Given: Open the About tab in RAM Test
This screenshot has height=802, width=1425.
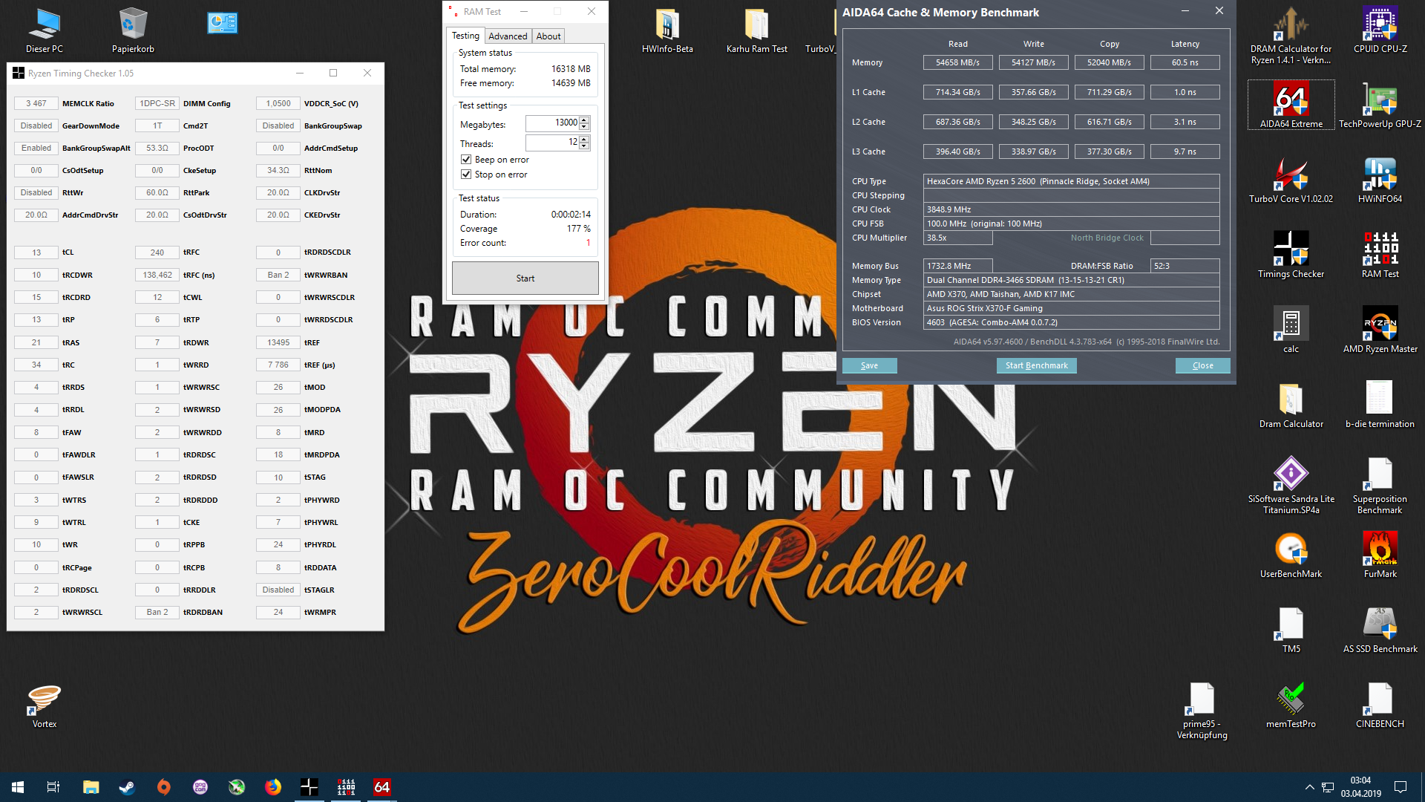Looking at the screenshot, I should 548,36.
